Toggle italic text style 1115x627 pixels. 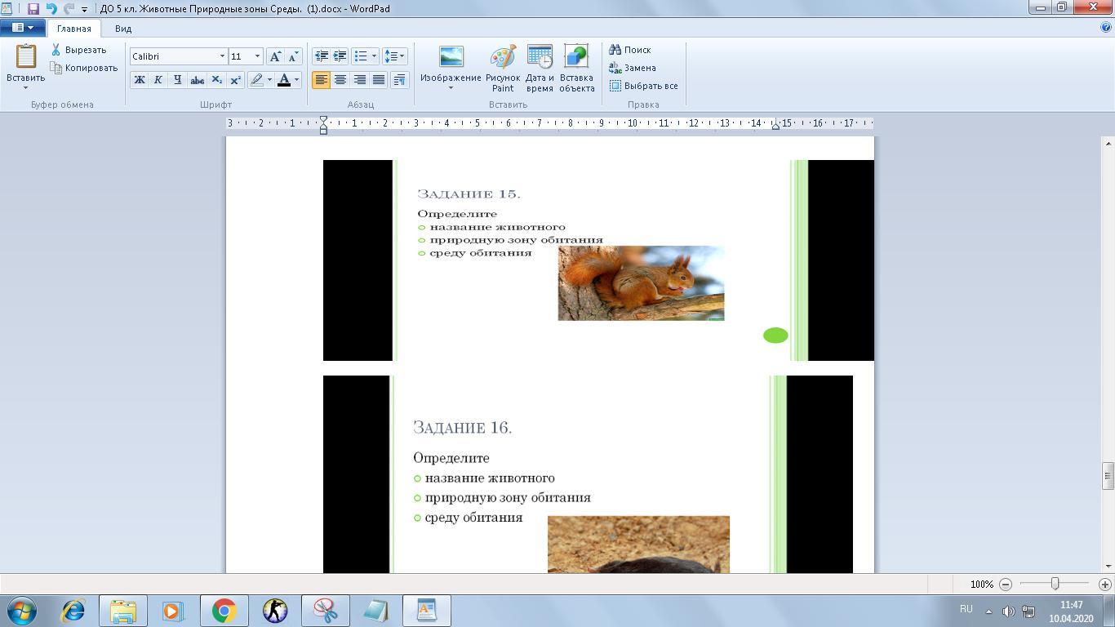tap(158, 80)
